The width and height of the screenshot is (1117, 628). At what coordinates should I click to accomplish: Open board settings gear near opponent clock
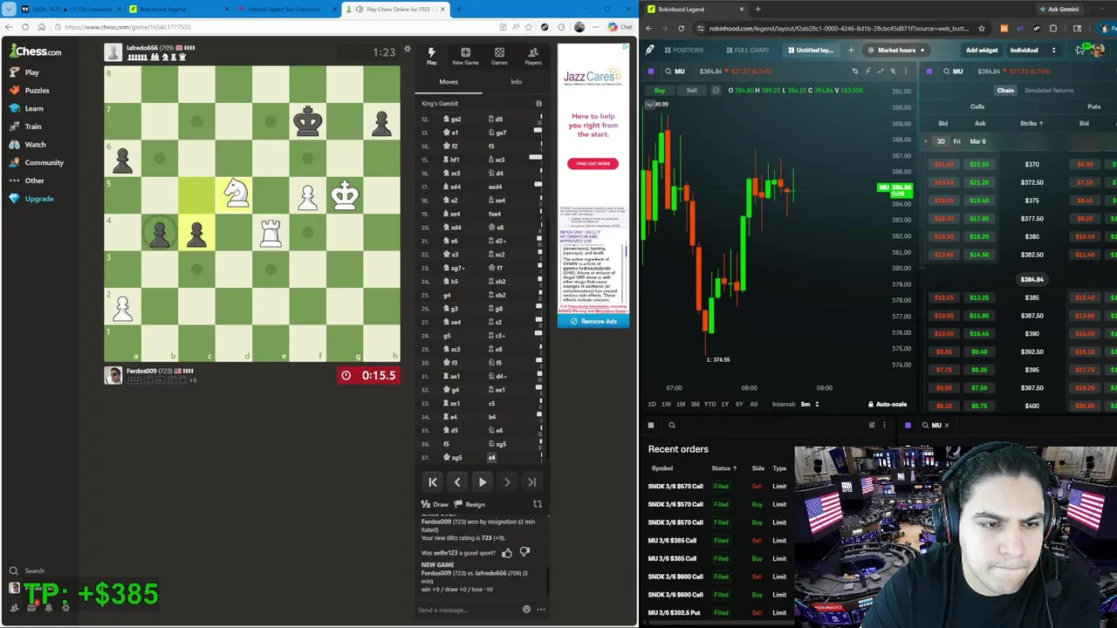pos(407,49)
